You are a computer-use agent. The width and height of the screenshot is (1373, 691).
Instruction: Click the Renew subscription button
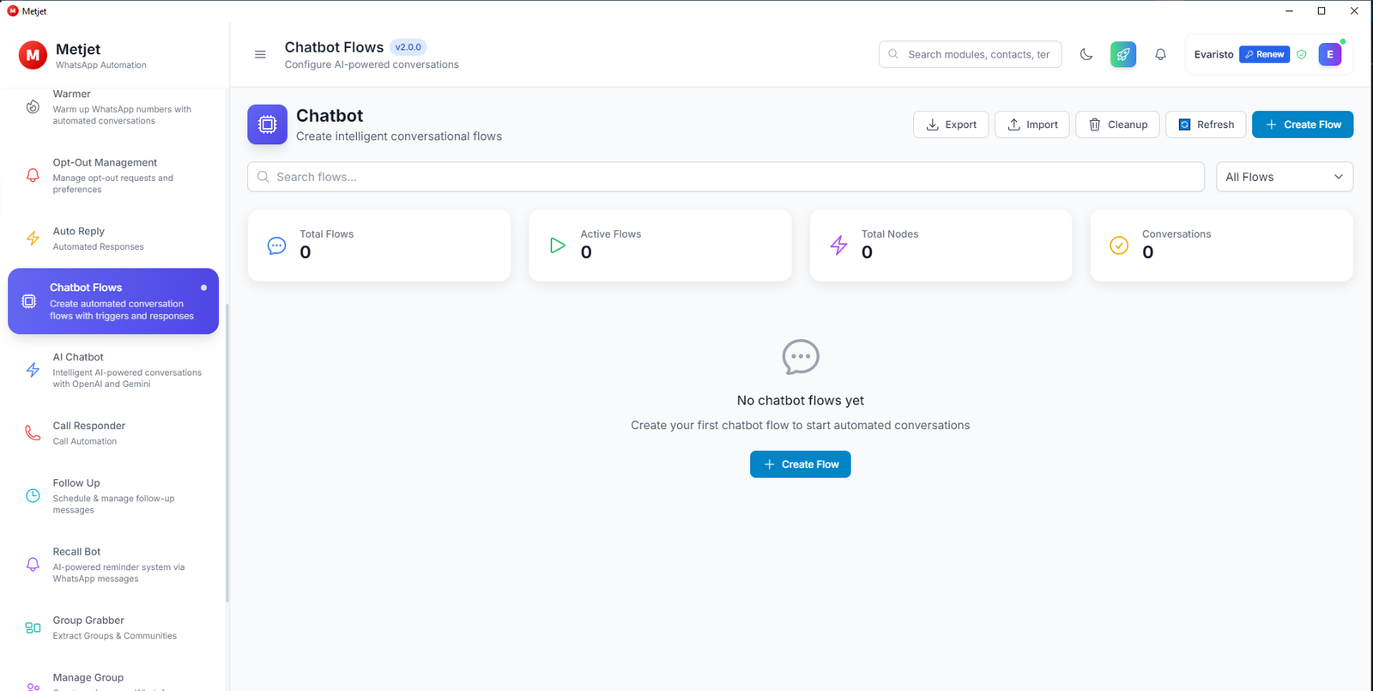click(1263, 54)
